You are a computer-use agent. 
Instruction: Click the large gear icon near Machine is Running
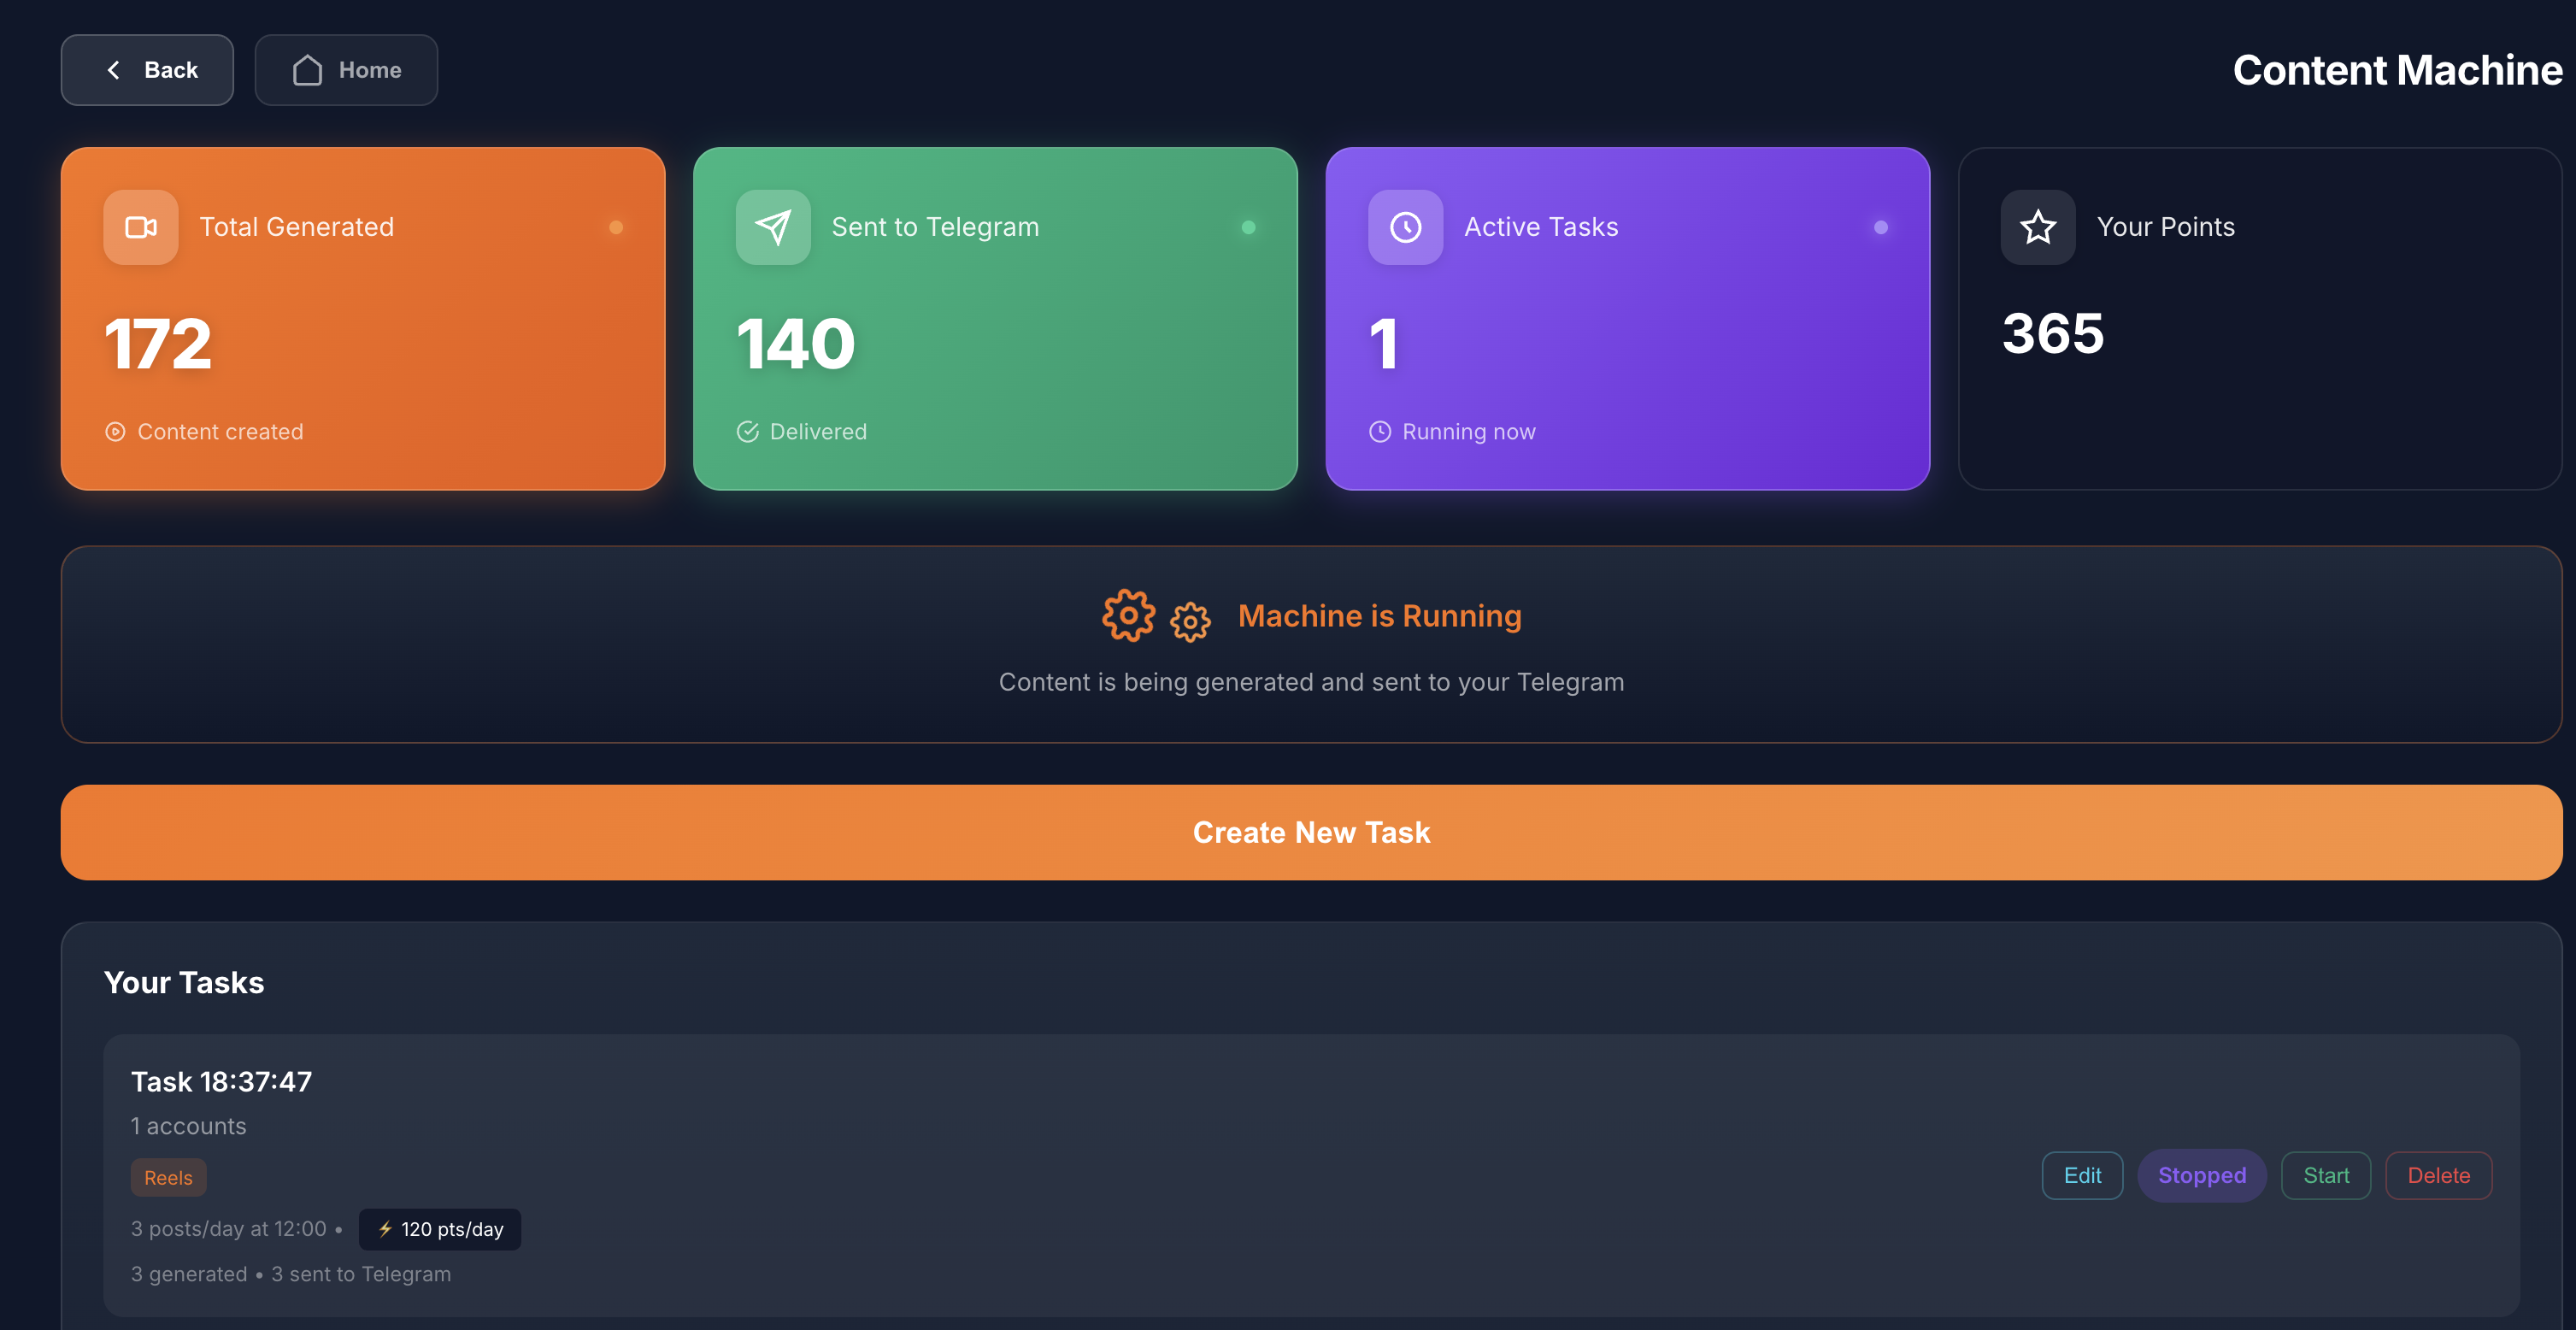click(1128, 615)
